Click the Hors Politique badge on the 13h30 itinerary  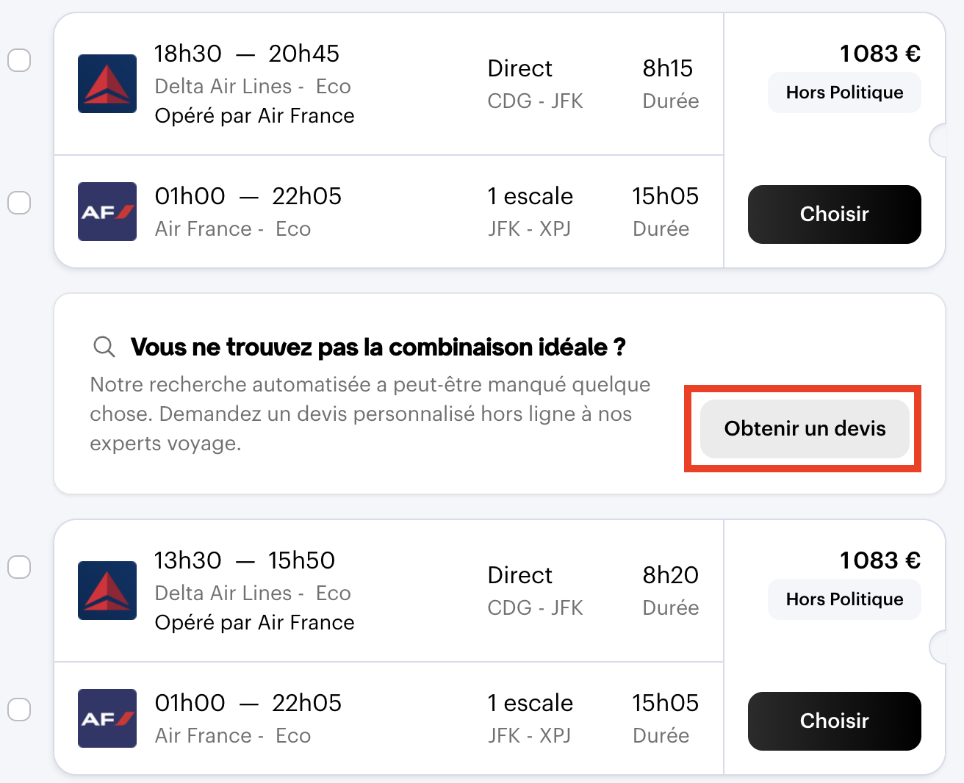[844, 599]
